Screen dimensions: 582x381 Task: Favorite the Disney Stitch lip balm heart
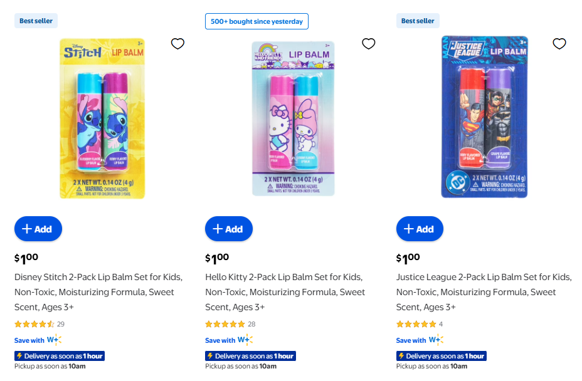(x=177, y=44)
